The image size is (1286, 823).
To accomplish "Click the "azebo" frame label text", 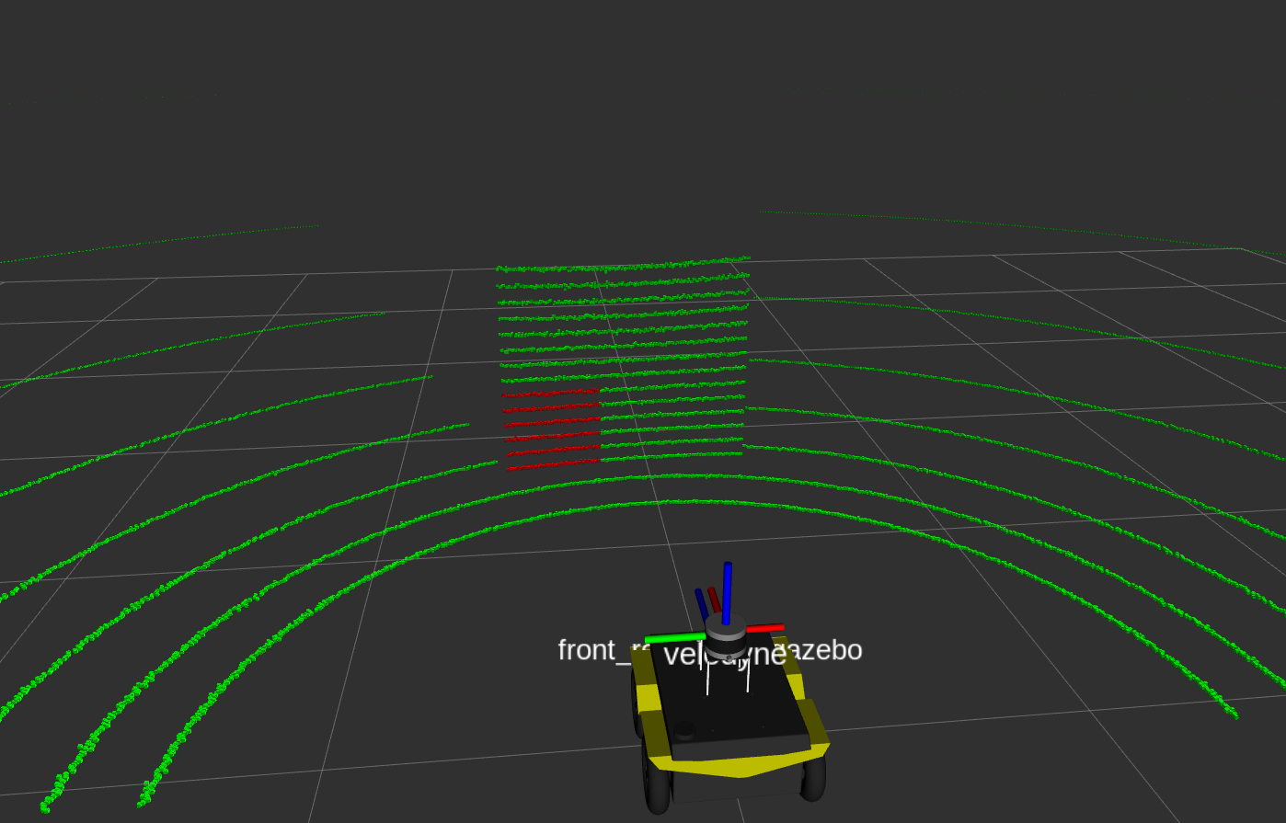I will click(x=824, y=650).
